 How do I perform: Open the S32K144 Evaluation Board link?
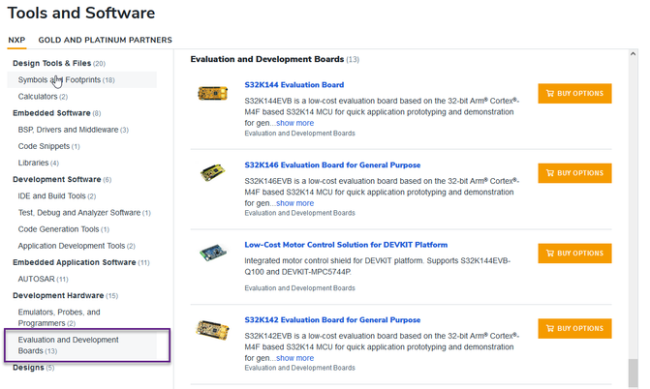[x=294, y=85]
